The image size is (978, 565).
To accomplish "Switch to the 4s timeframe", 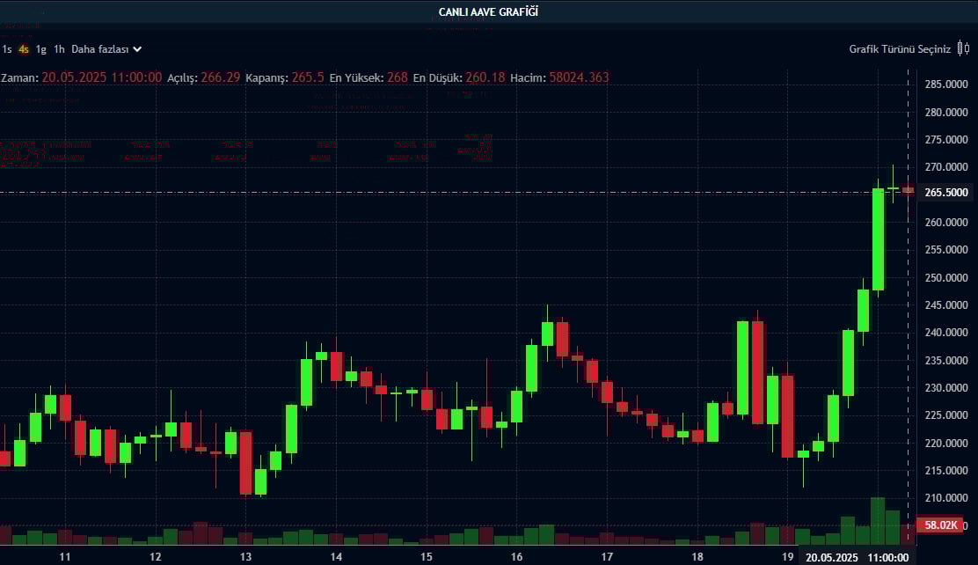I will click(24, 49).
